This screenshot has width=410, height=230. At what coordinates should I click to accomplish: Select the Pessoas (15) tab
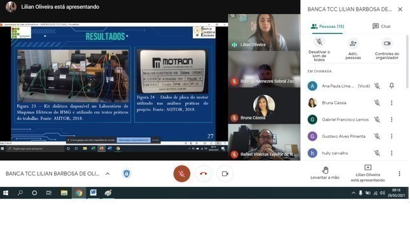point(327,27)
